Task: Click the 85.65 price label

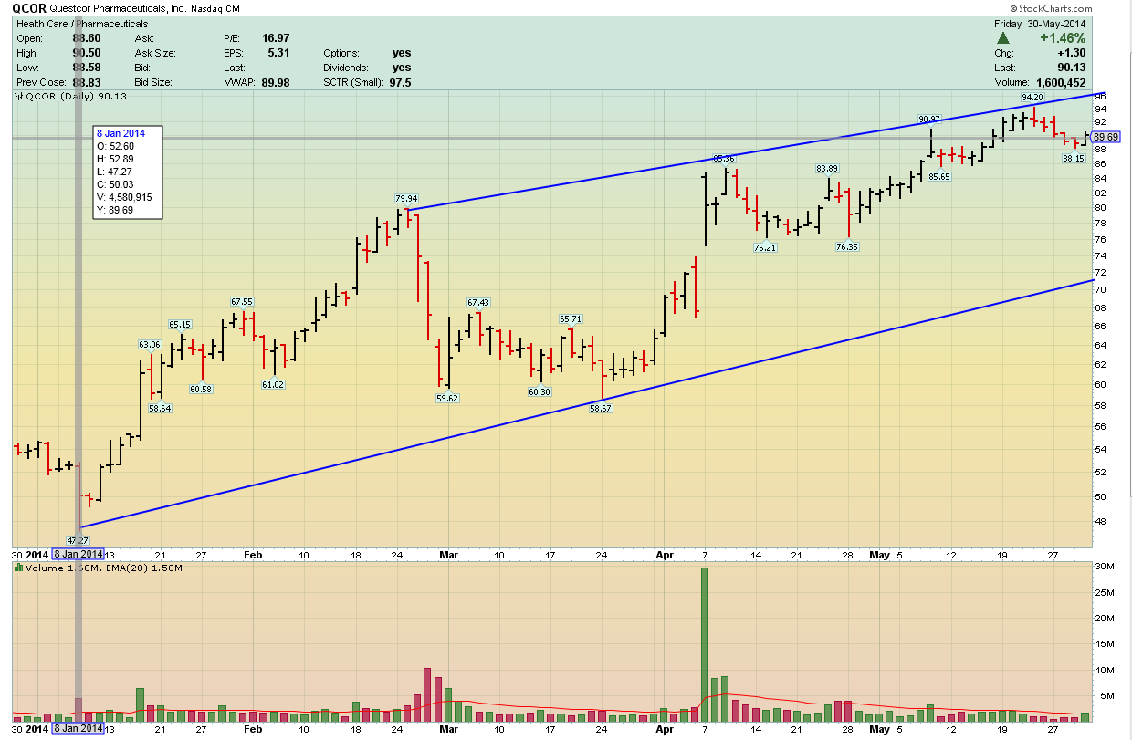Action: [x=938, y=176]
